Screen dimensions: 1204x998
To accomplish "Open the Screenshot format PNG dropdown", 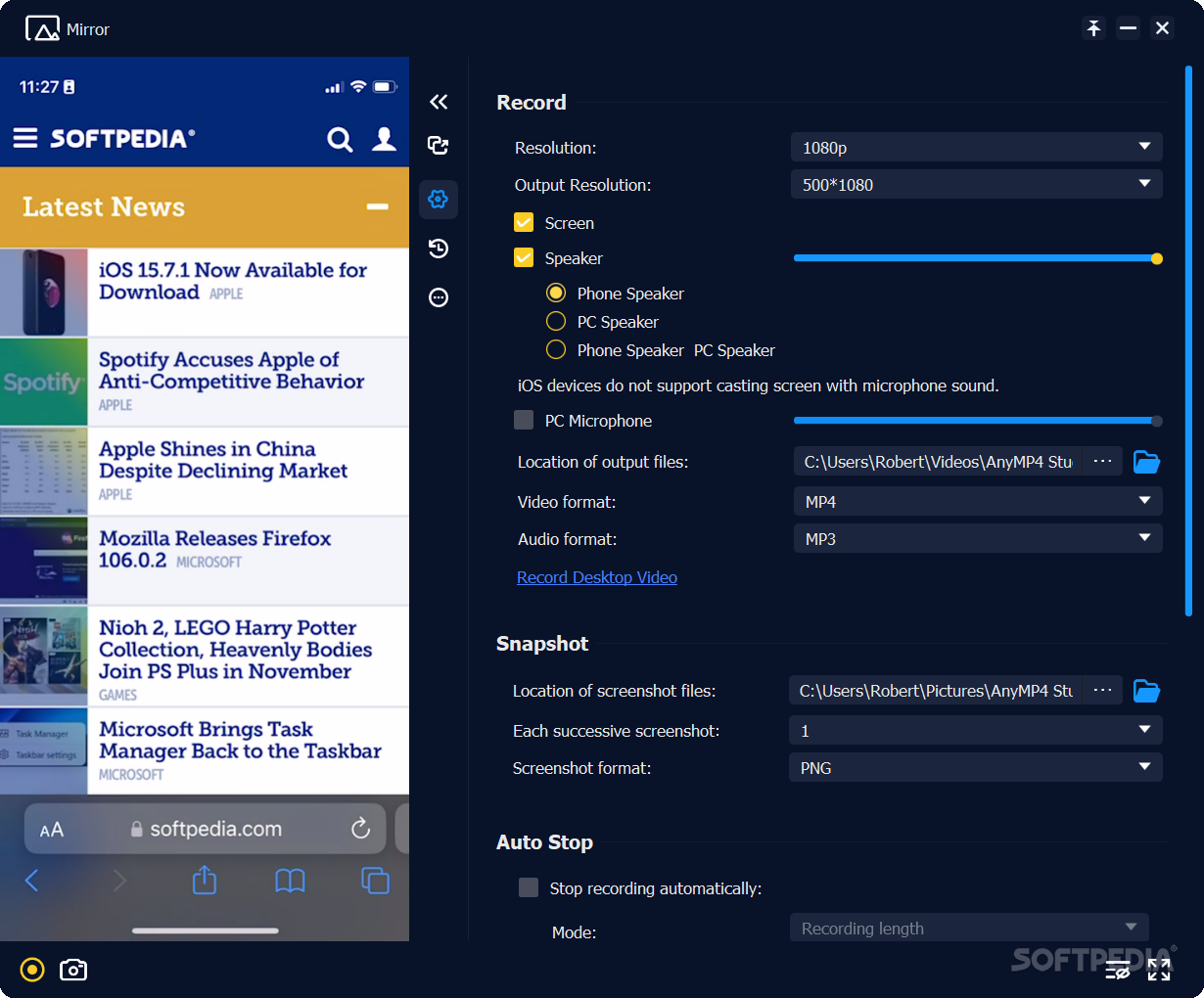I will 976,767.
